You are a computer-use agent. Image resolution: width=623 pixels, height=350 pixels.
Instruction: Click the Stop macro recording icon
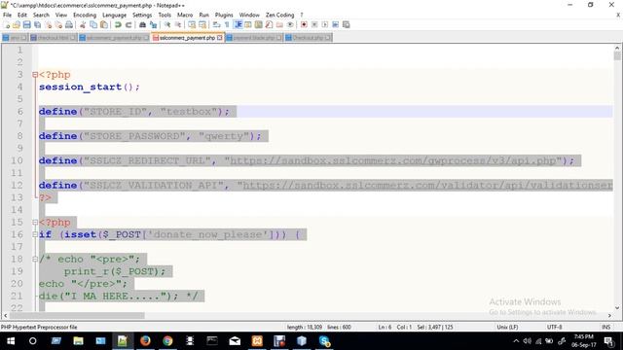pos(314,24)
